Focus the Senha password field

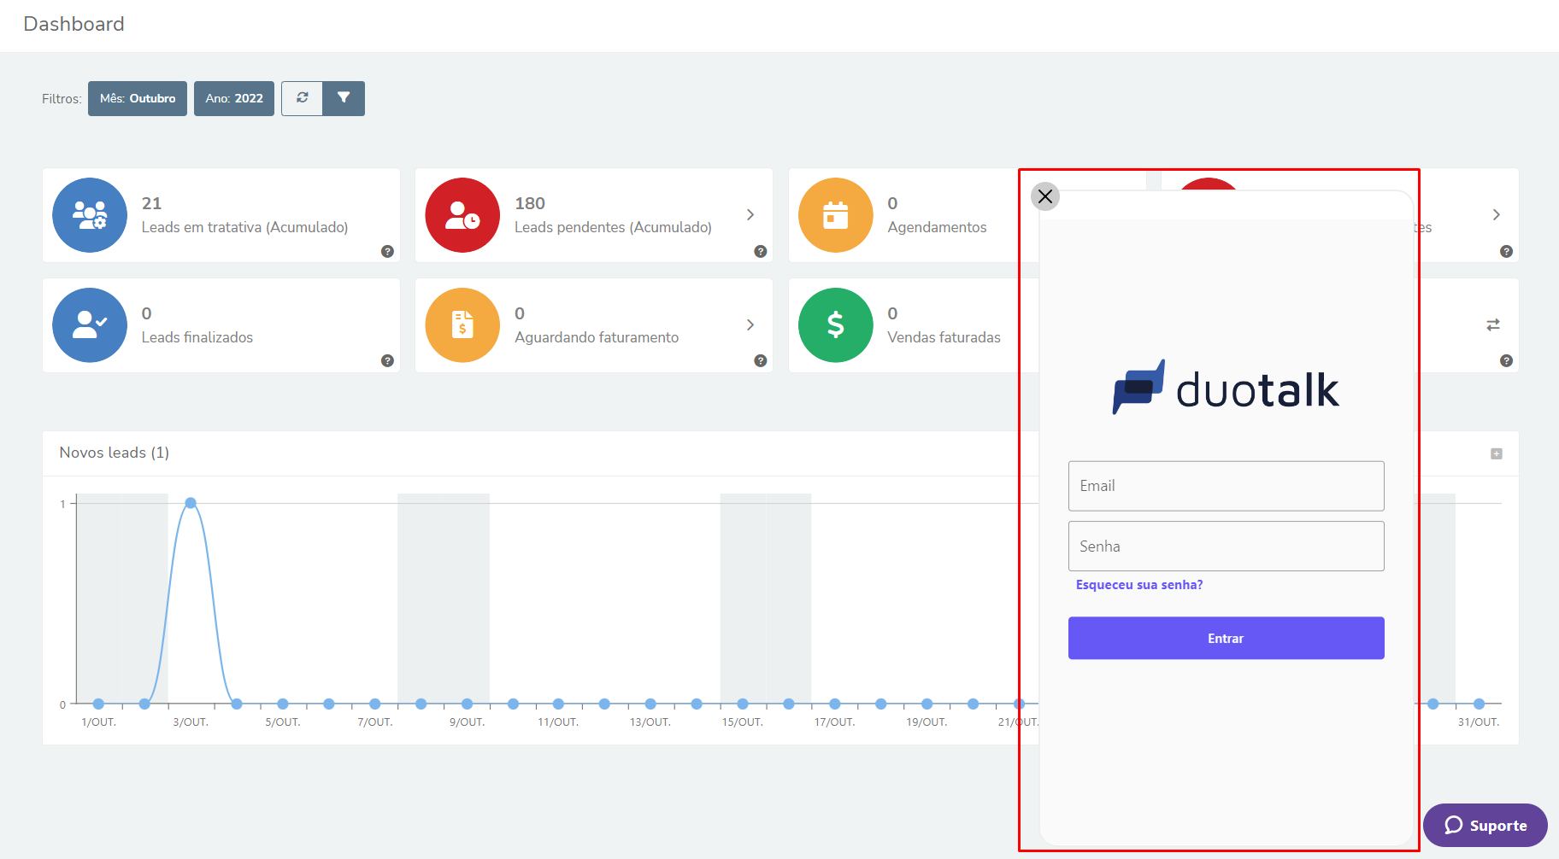[1226, 546]
